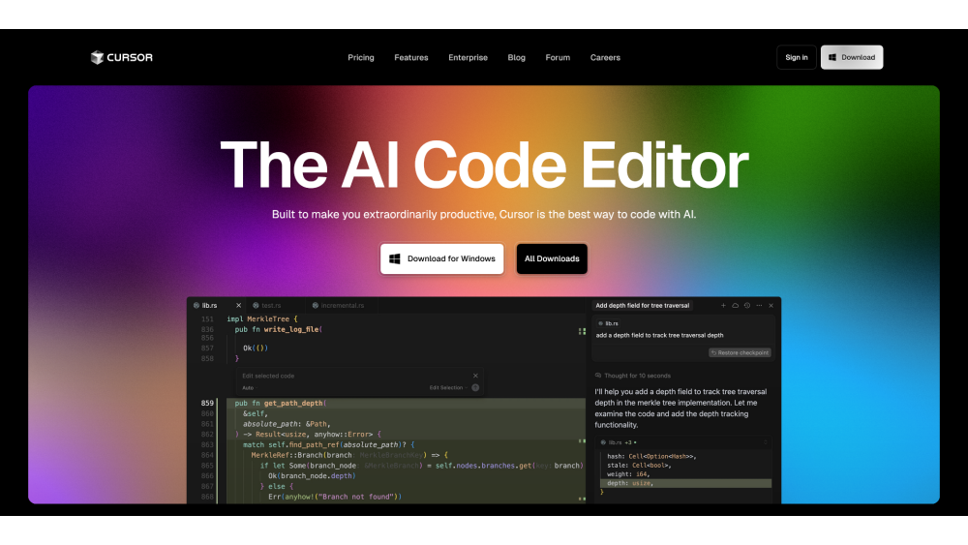This screenshot has width=968, height=545.
Task: Open the Careers page
Action: 605,57
